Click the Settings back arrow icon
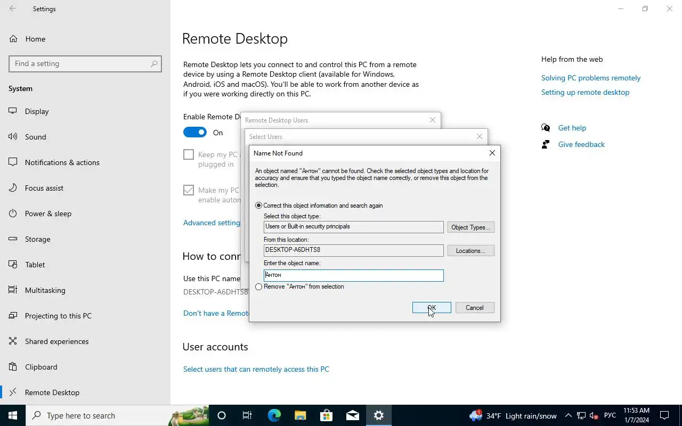 click(13, 9)
